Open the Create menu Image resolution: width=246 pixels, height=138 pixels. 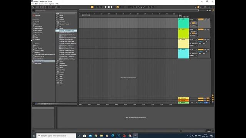pyautogui.click(x=41, y=4)
